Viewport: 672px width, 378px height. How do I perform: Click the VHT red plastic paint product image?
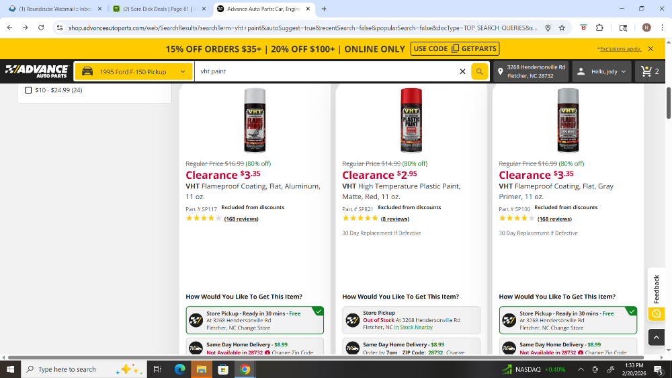(x=411, y=119)
